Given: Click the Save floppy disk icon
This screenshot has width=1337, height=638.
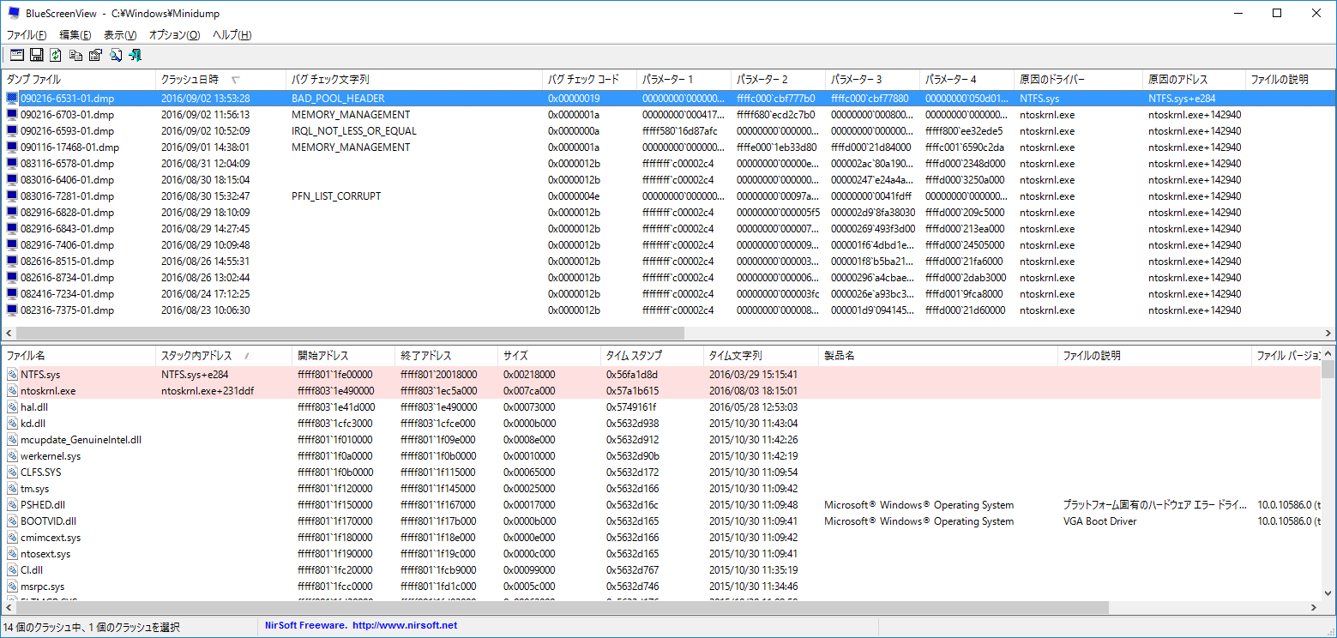Looking at the screenshot, I should click(36, 55).
